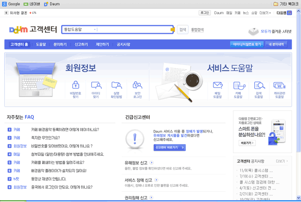Image resolution: width=301 pixels, height=202 pixels.
Task: Click the exclamation mark icon in 긴급신고센터
Action: tap(135, 139)
